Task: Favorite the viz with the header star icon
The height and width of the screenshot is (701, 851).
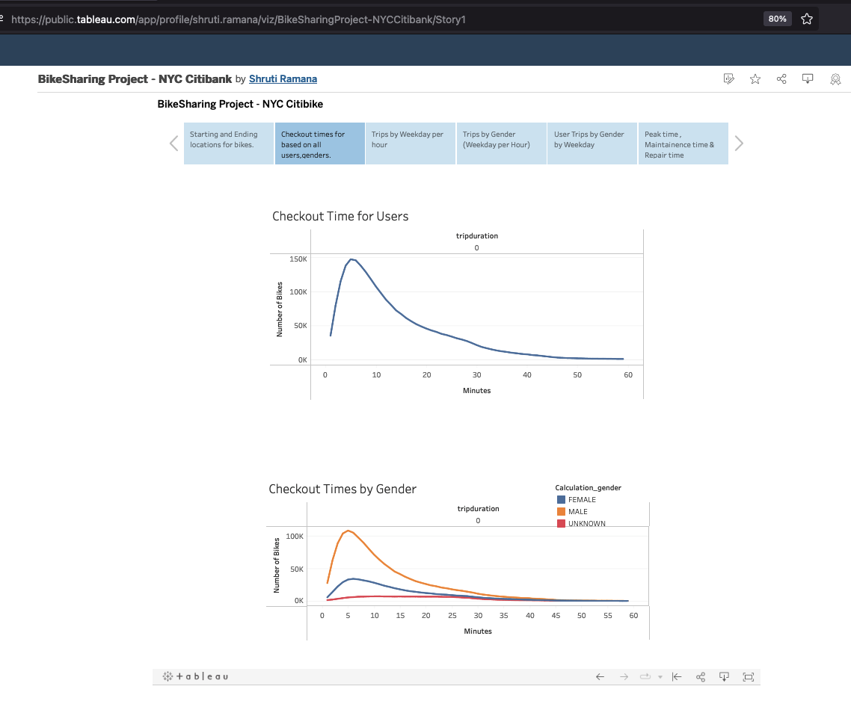Action: [755, 79]
